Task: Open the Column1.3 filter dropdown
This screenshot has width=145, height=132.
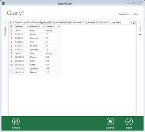Action: coord(59,27)
